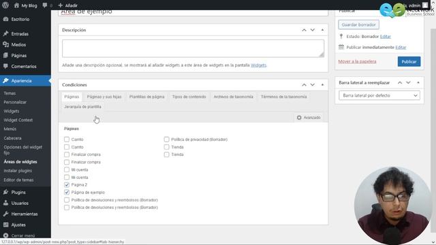Move Condiciones panel up
Viewport: 436px width, 245px height.
click(304, 84)
